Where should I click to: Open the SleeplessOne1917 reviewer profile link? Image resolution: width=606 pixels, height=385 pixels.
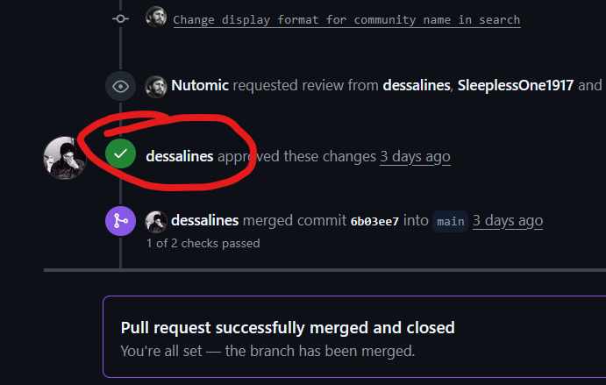pyautogui.click(x=515, y=85)
